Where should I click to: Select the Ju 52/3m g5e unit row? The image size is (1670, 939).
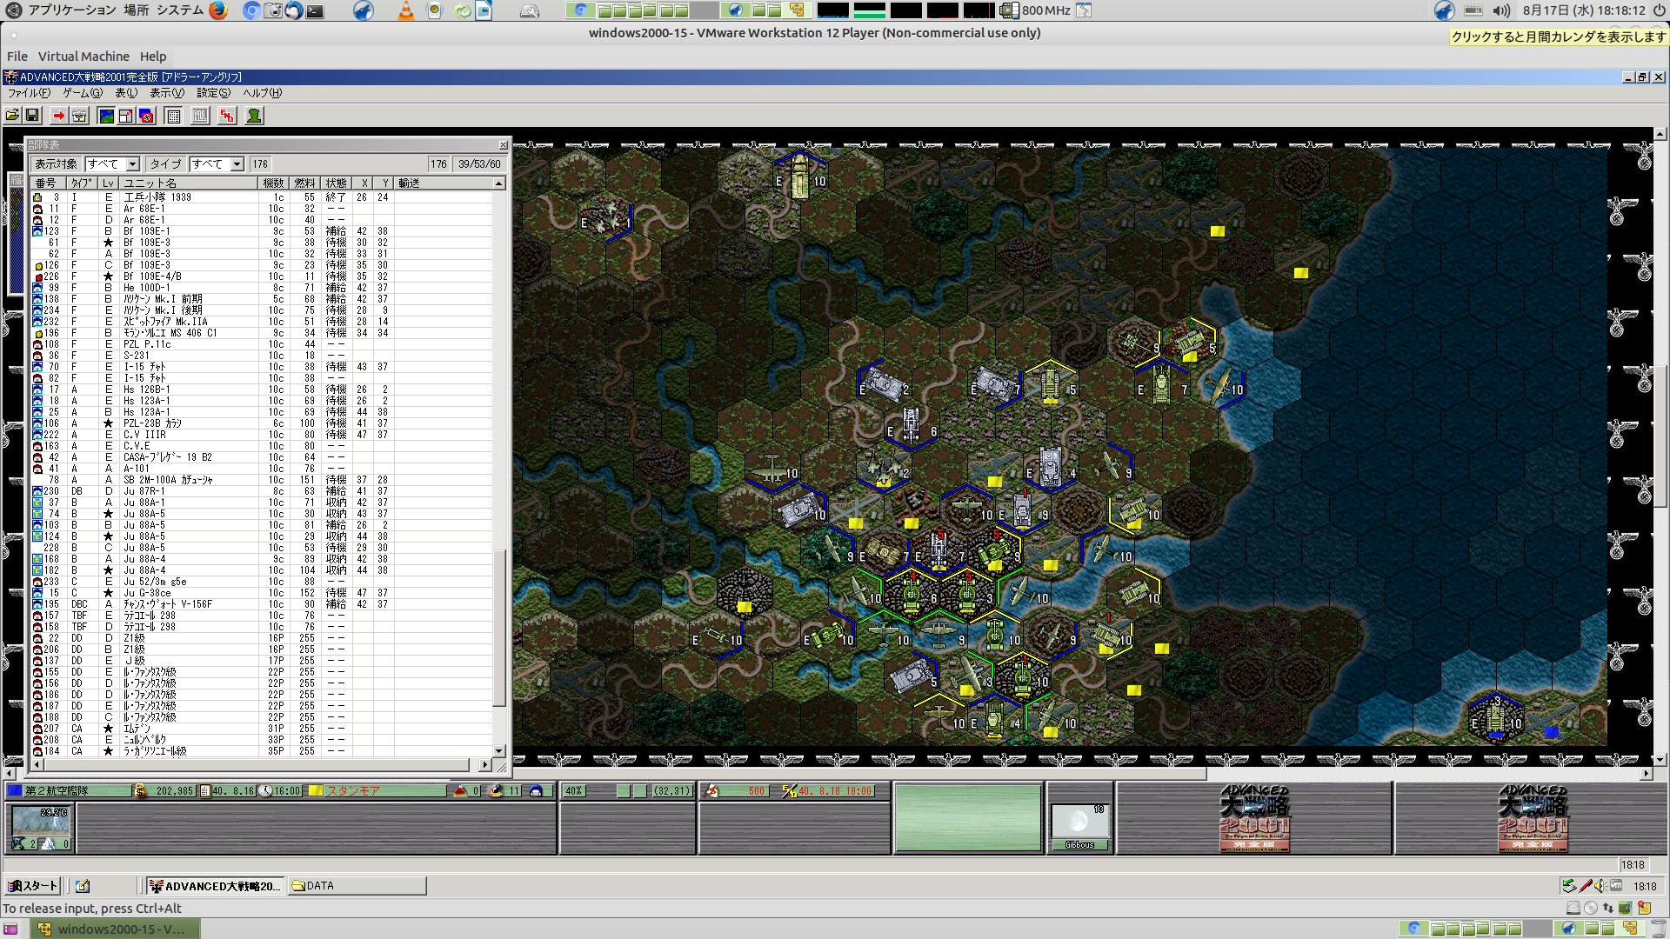coord(261,582)
